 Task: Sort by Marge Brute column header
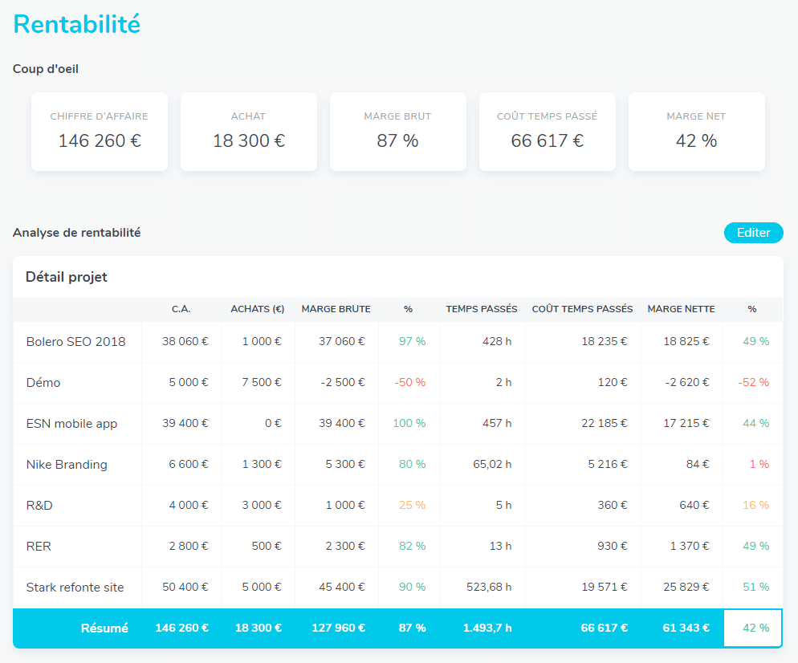pyautogui.click(x=336, y=309)
